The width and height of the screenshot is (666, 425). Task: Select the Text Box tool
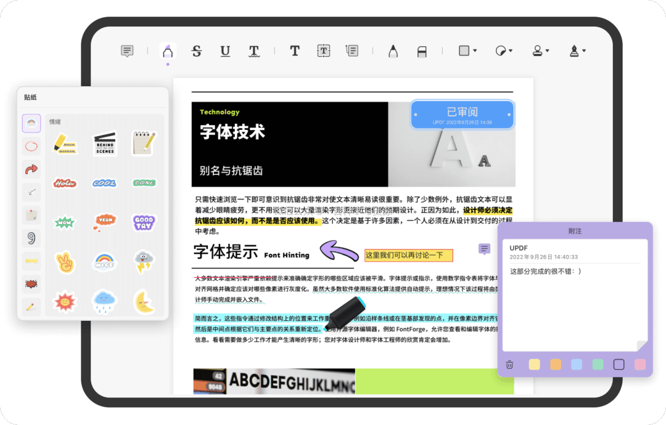pyautogui.click(x=324, y=51)
